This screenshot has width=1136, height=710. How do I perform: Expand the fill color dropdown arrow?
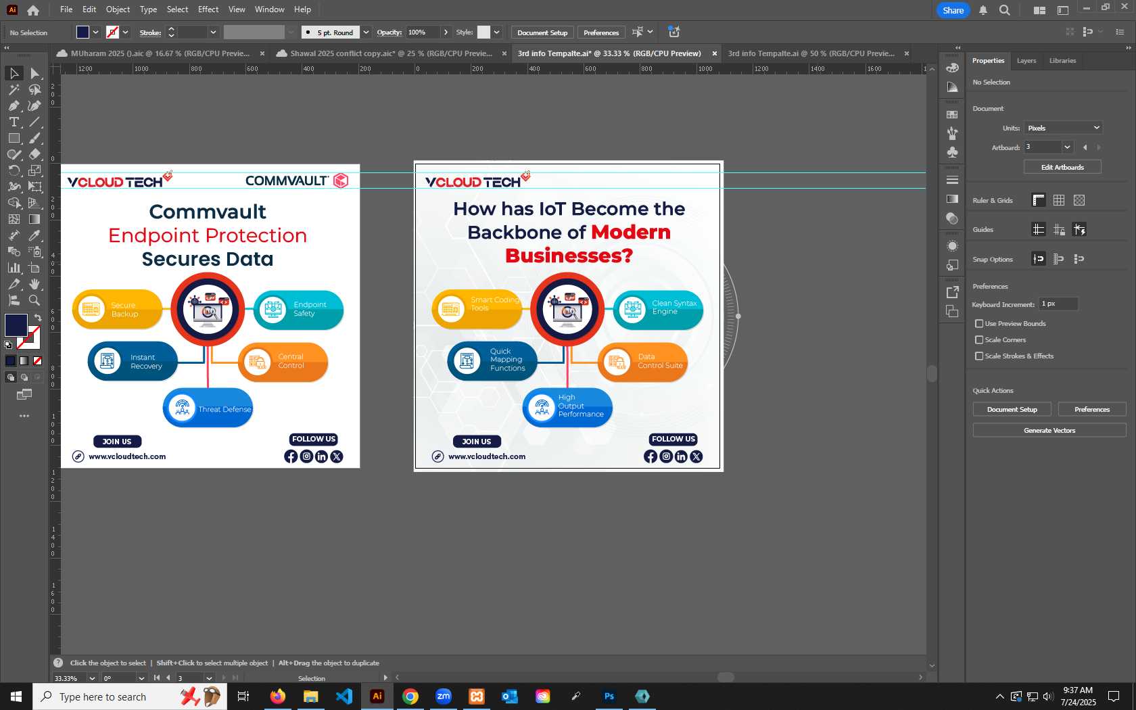95,32
